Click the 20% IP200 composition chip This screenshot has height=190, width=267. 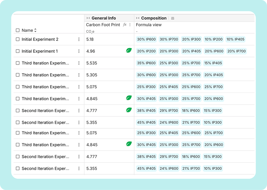[146, 51]
